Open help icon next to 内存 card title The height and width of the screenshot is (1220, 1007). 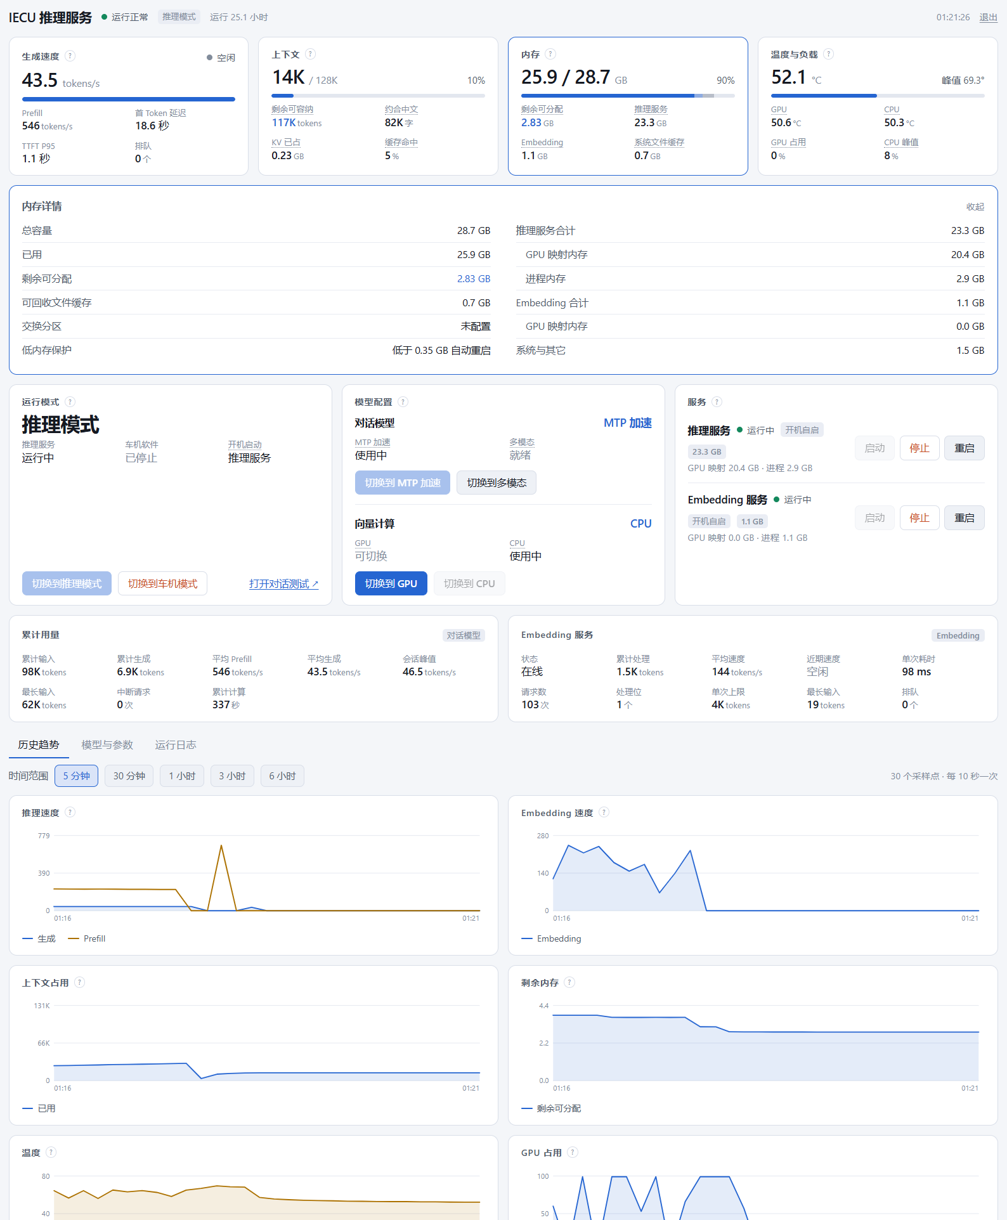pos(550,54)
